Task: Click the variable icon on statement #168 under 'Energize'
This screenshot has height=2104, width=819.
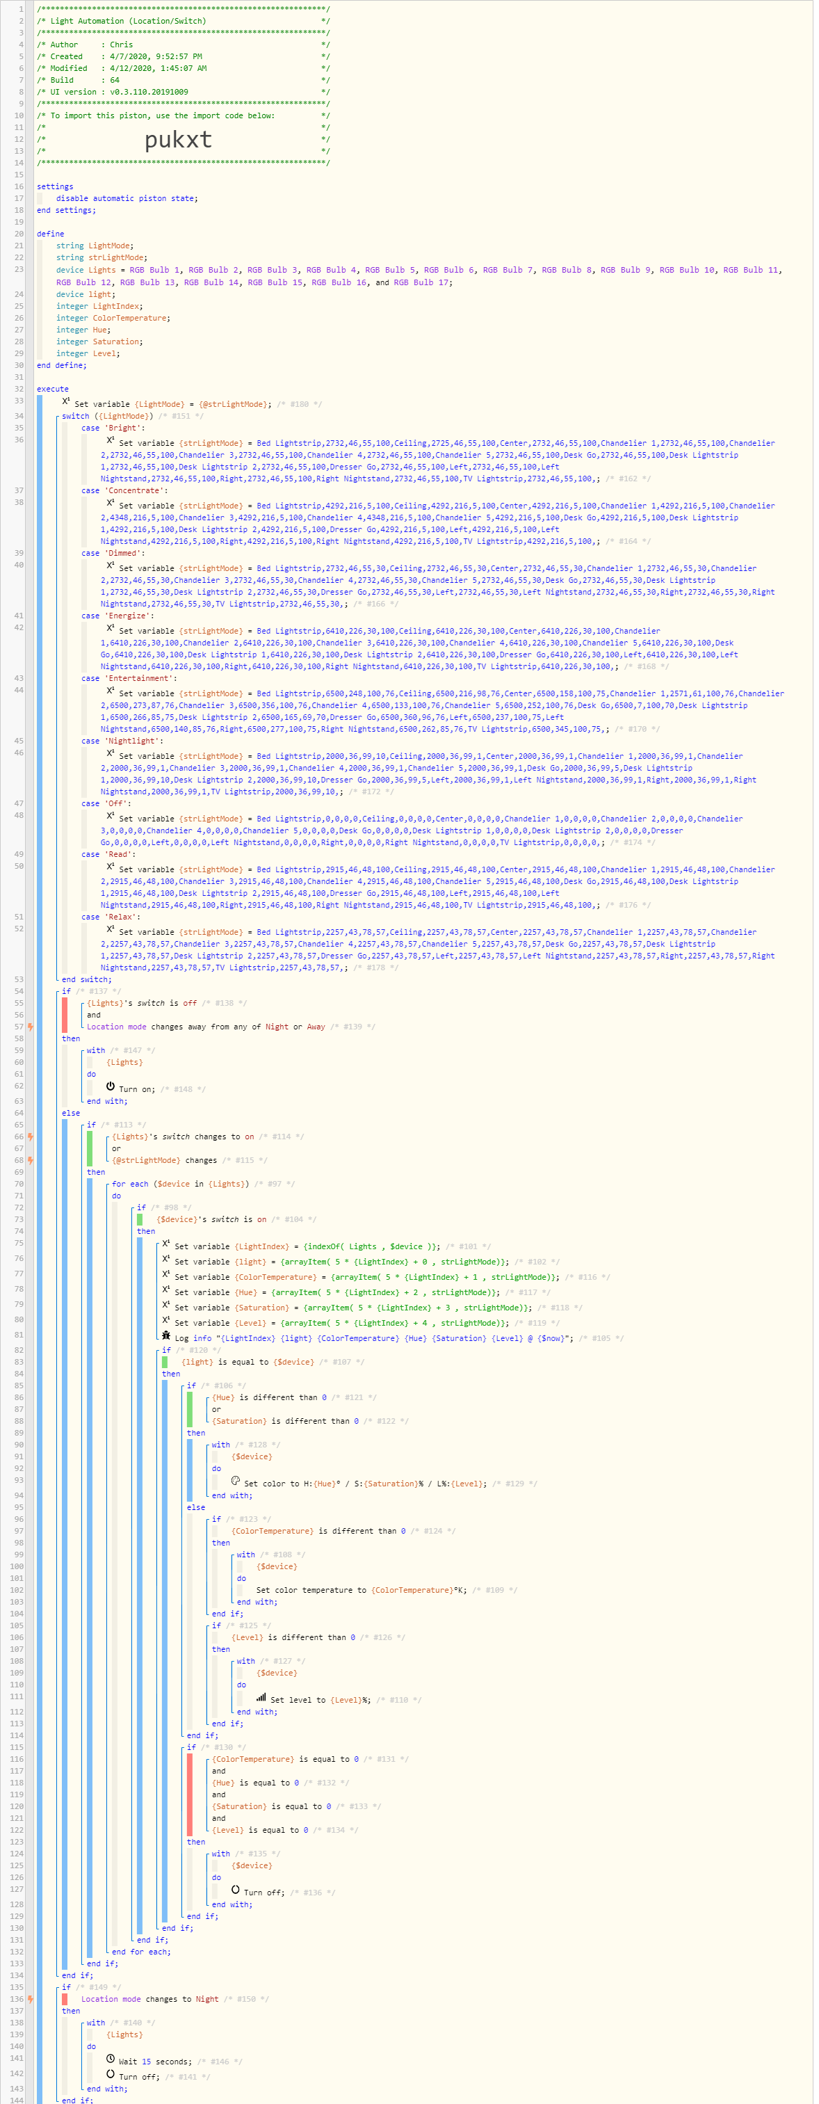Action: click(111, 628)
